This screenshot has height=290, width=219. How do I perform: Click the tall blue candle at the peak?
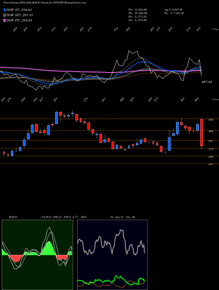click(57, 118)
